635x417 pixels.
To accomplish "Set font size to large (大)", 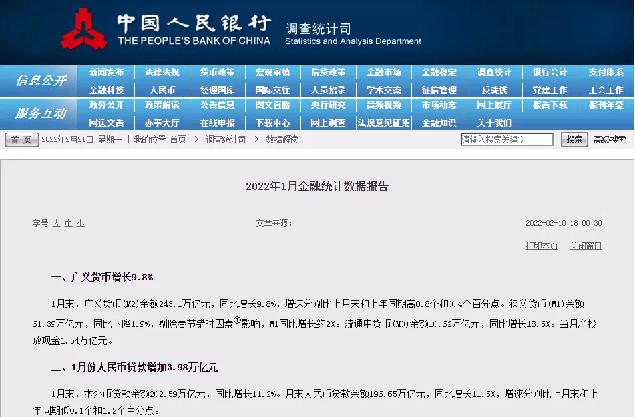I will [57, 224].
